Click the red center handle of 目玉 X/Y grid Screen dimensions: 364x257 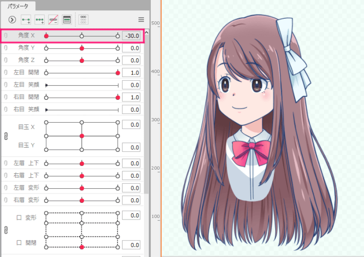pyautogui.click(x=82, y=136)
